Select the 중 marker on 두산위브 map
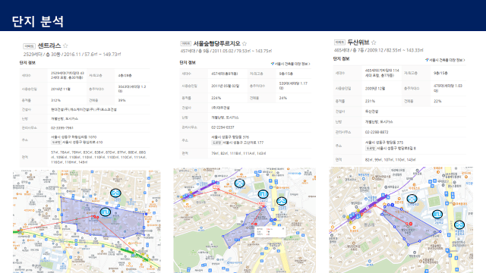This screenshot has width=486, height=273. pos(412,199)
